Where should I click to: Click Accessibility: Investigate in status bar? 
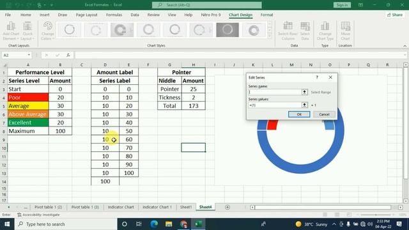(38, 215)
